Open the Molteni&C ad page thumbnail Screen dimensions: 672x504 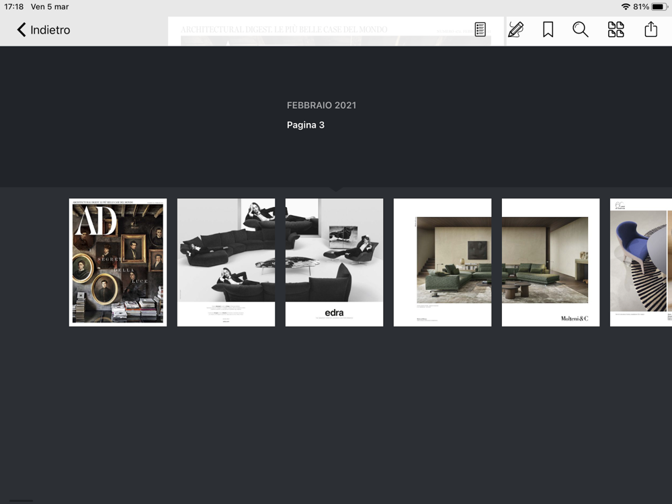(551, 262)
